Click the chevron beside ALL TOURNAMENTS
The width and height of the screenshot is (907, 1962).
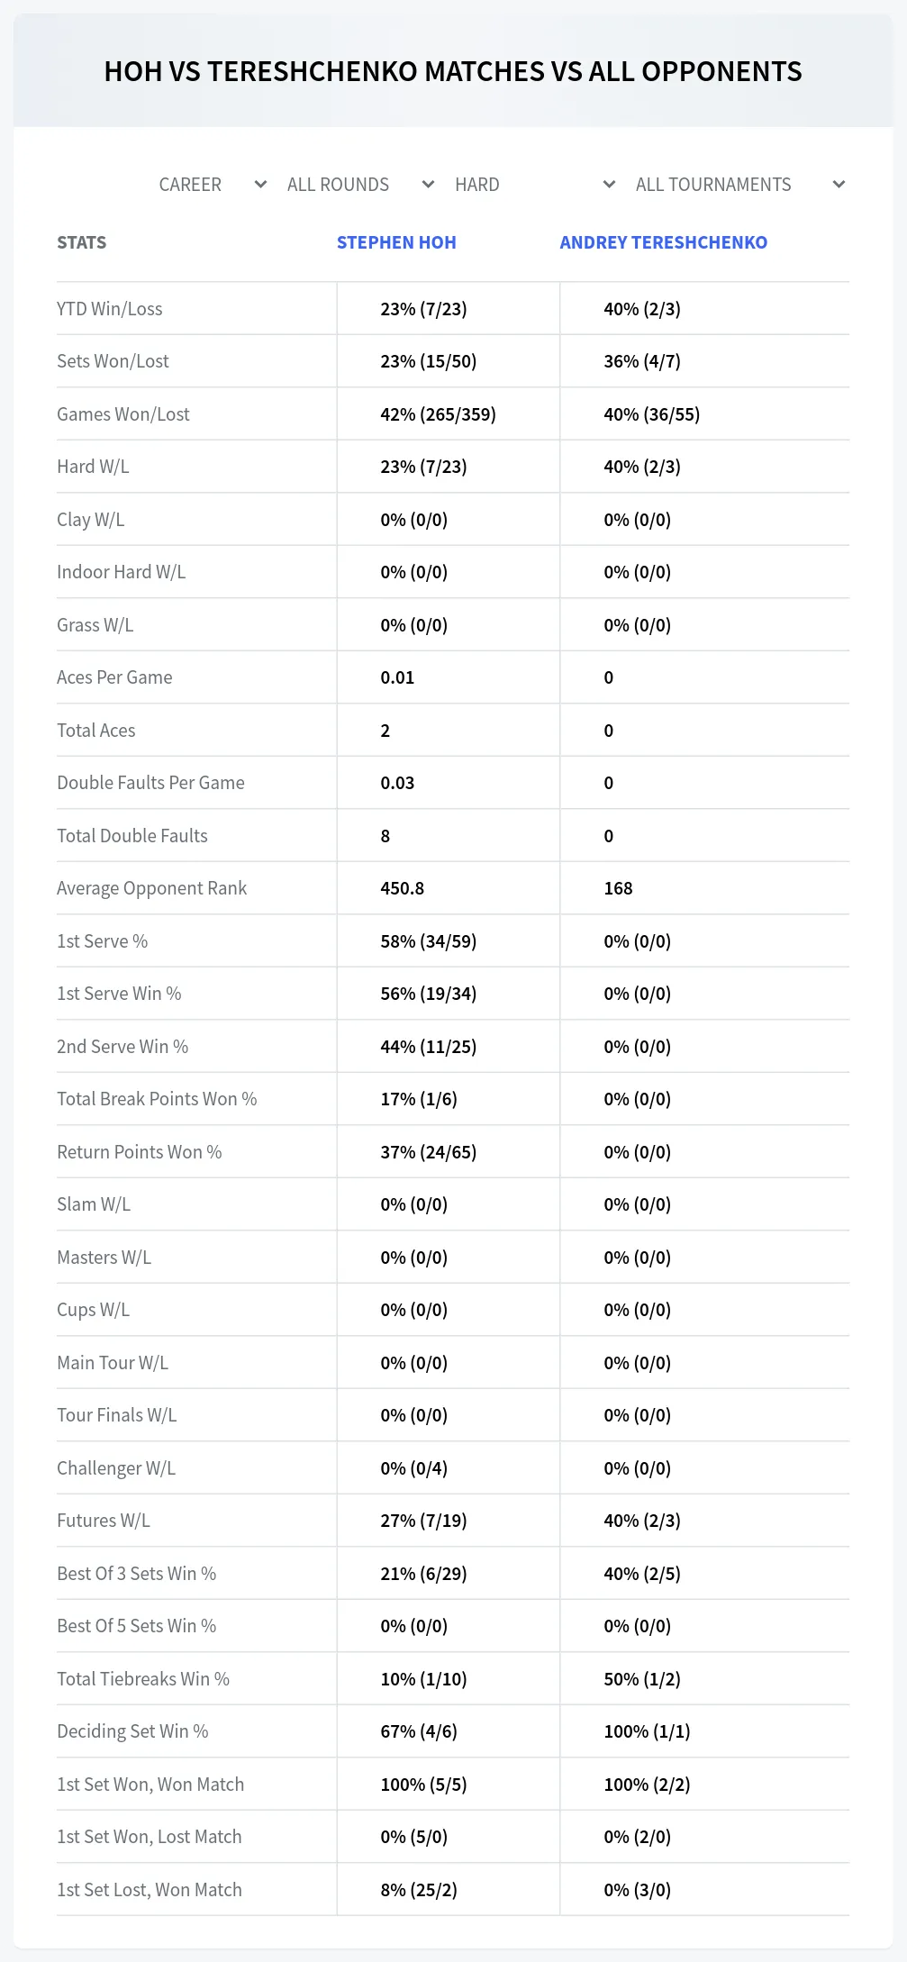click(x=839, y=185)
